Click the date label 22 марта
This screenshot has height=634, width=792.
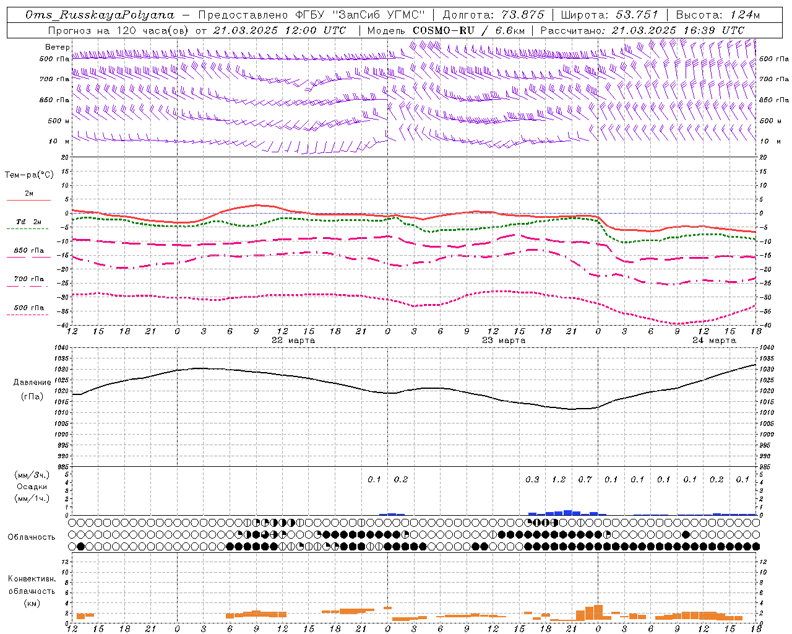coord(293,341)
